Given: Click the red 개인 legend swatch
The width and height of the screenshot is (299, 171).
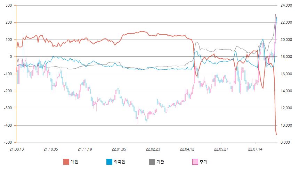Looking at the screenshot, I should coord(66,162).
